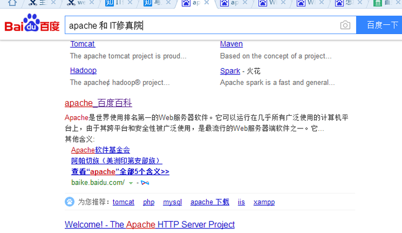Click text 'Based on the concept of a project...'
This screenshot has width=402, height=233.
(276, 56)
